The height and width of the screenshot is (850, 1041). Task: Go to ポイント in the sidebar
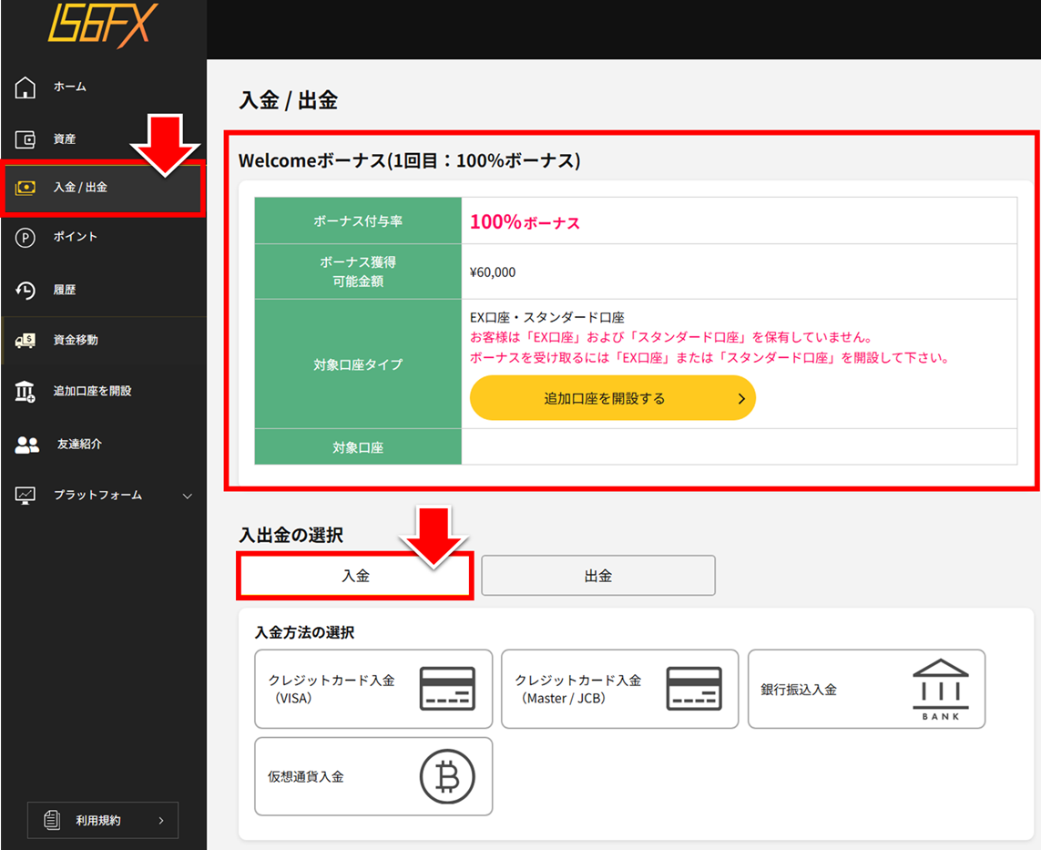104,237
